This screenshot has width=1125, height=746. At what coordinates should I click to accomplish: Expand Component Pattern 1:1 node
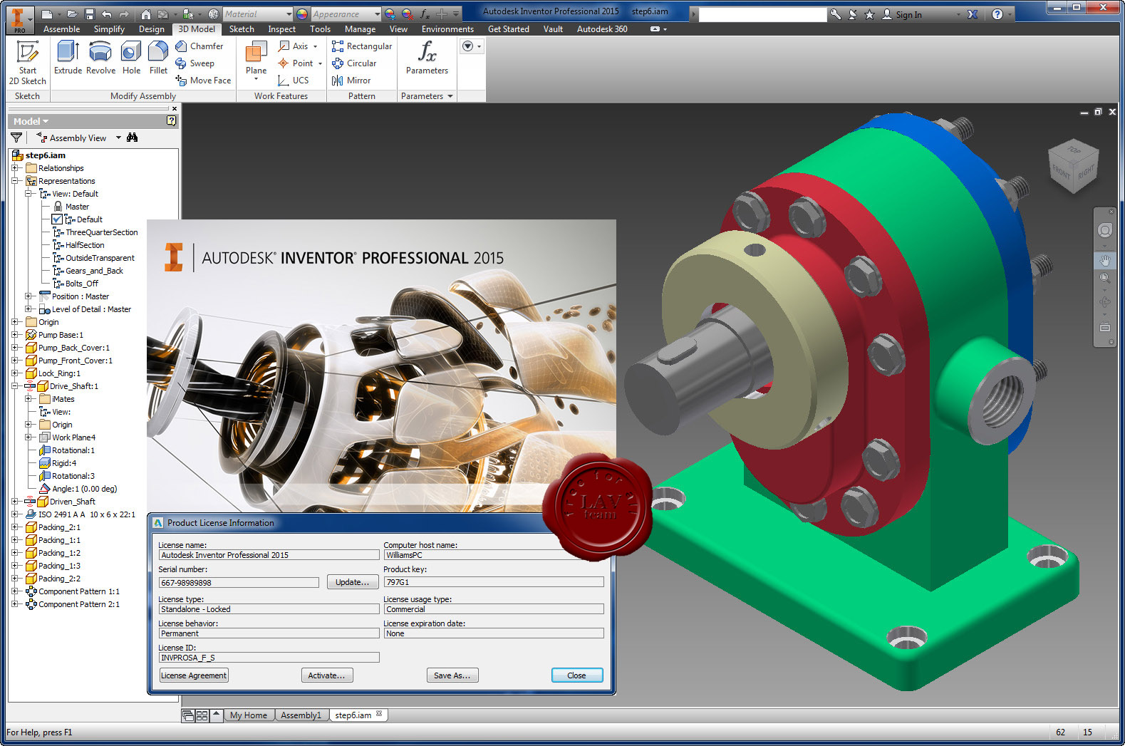tap(15, 591)
